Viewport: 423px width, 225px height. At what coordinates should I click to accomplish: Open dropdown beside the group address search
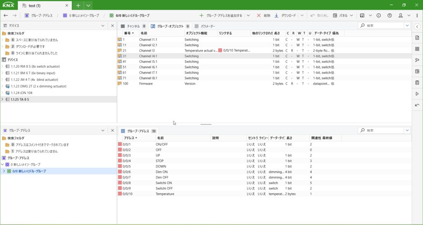point(407,130)
